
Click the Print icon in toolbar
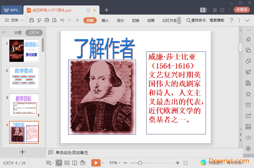click(47, 20)
